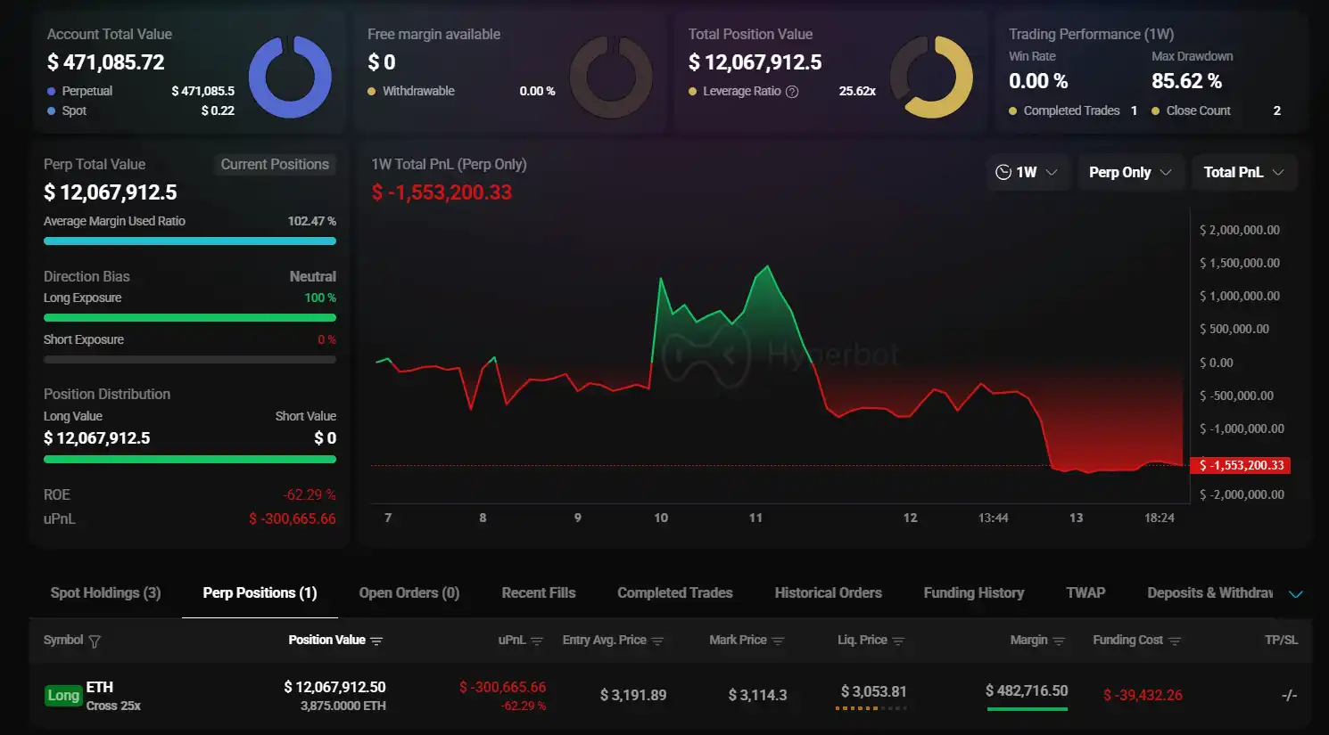Image resolution: width=1329 pixels, height=735 pixels.
Task: Click the clock icon beside the 1W selector
Action: point(1002,171)
